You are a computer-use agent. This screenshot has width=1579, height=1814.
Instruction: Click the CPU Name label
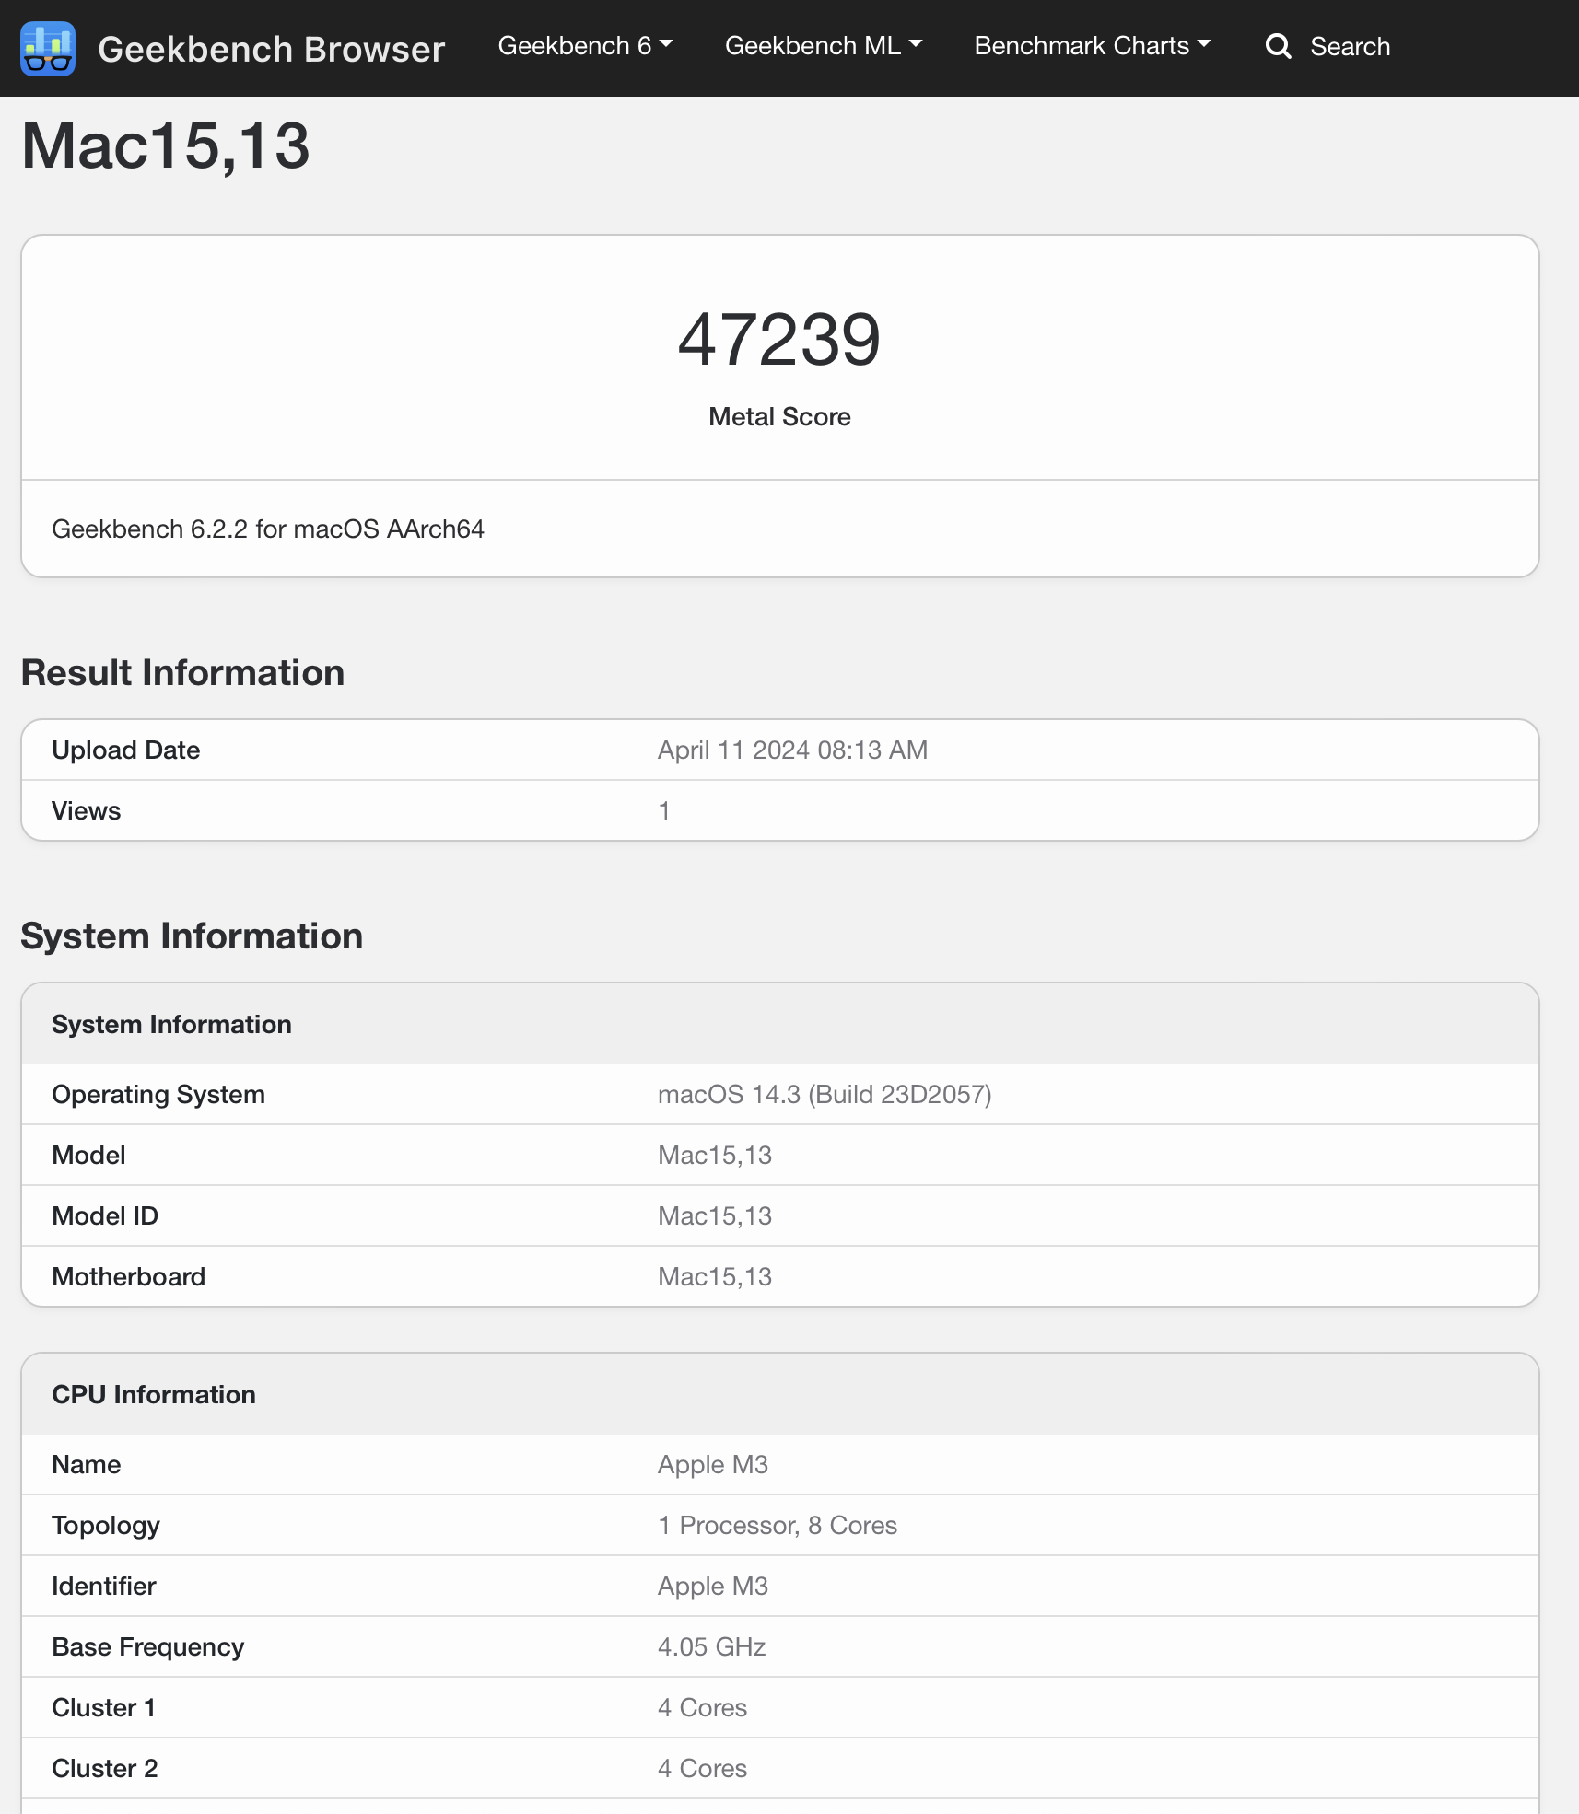click(x=86, y=1465)
